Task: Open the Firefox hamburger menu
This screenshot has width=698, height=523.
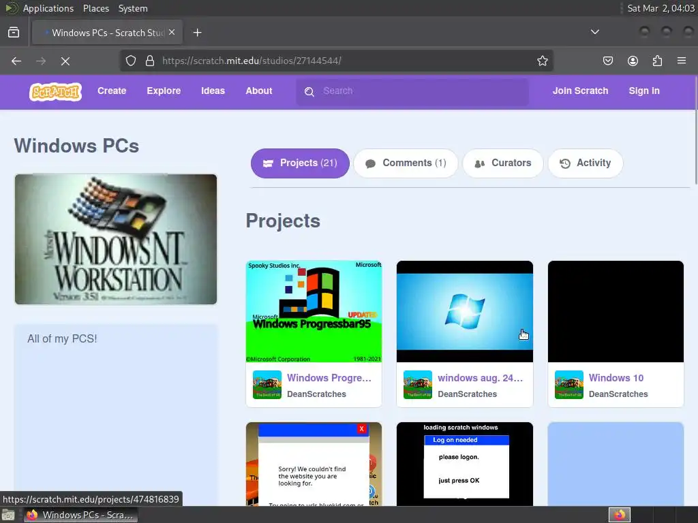Action: point(682,61)
